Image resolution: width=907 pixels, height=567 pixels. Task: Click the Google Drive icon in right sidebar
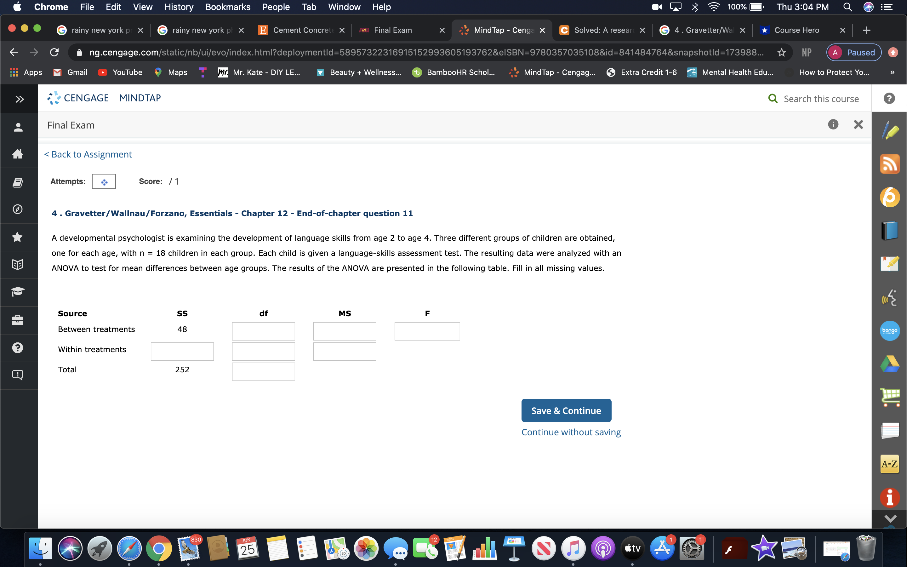[889, 364]
